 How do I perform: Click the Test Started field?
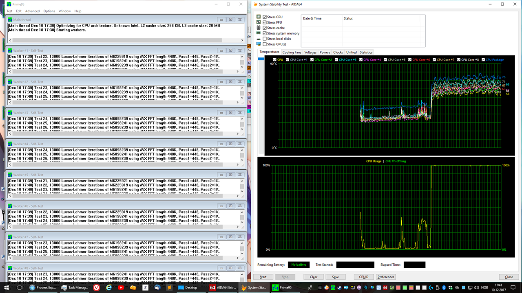[355, 265]
